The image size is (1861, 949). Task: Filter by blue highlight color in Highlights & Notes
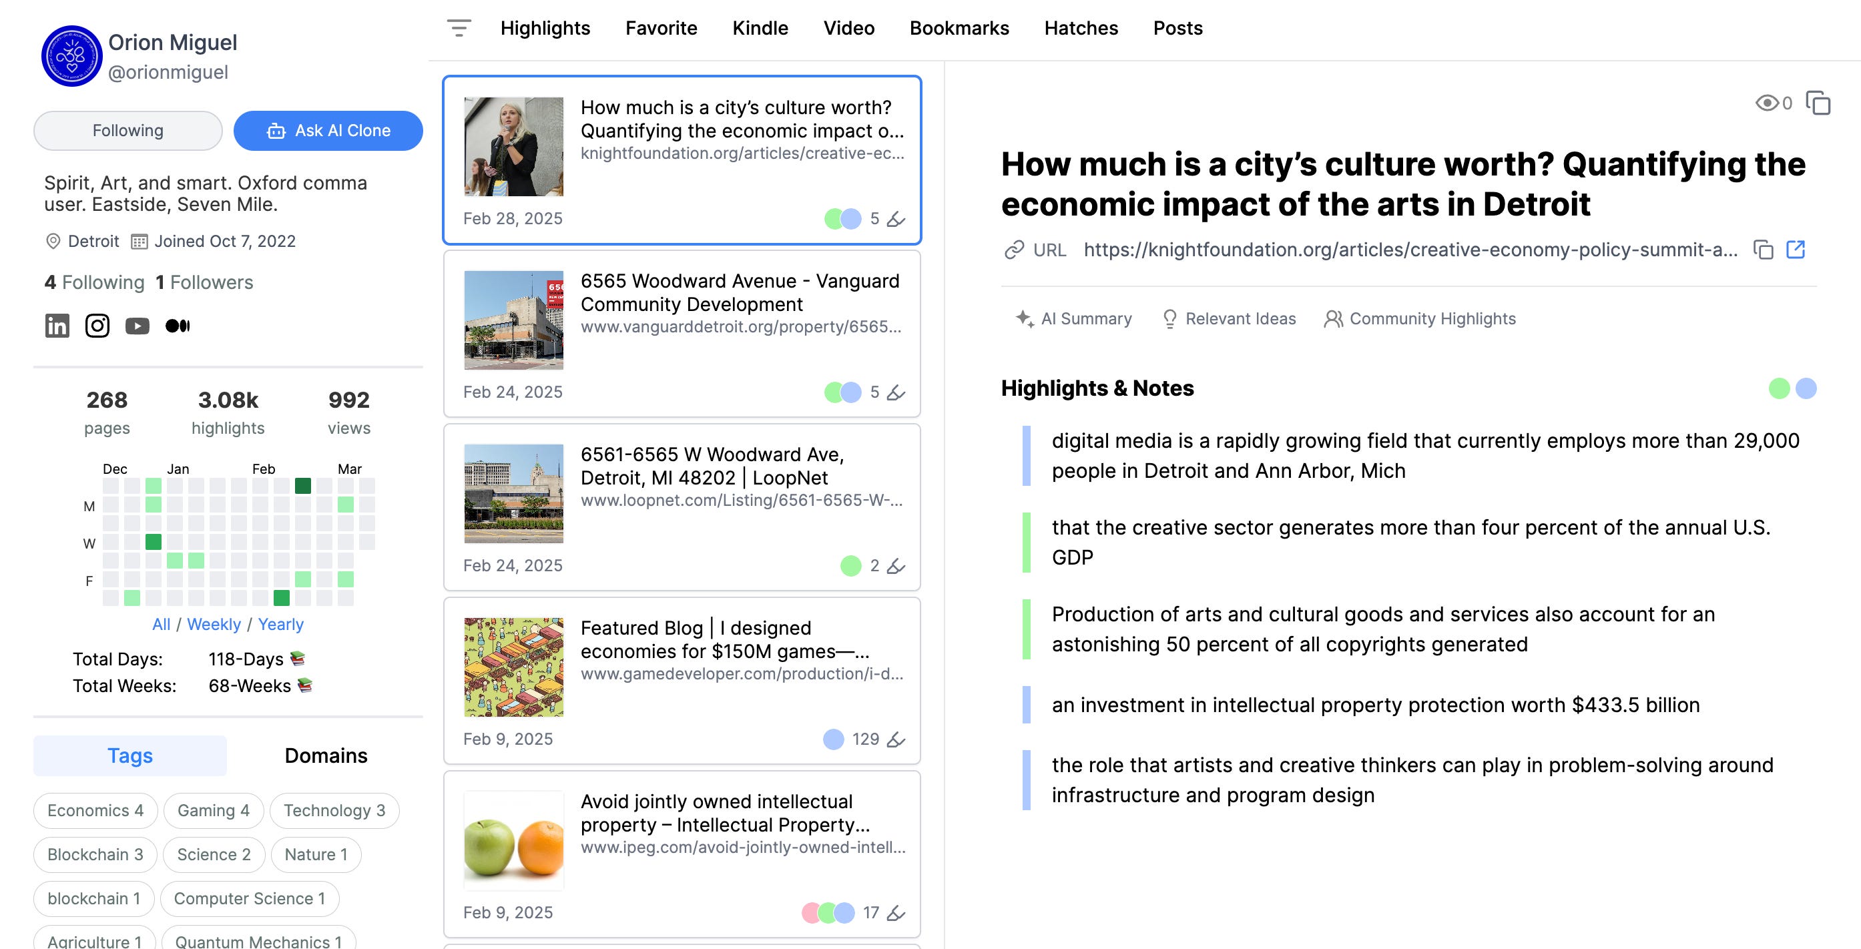(x=1806, y=388)
